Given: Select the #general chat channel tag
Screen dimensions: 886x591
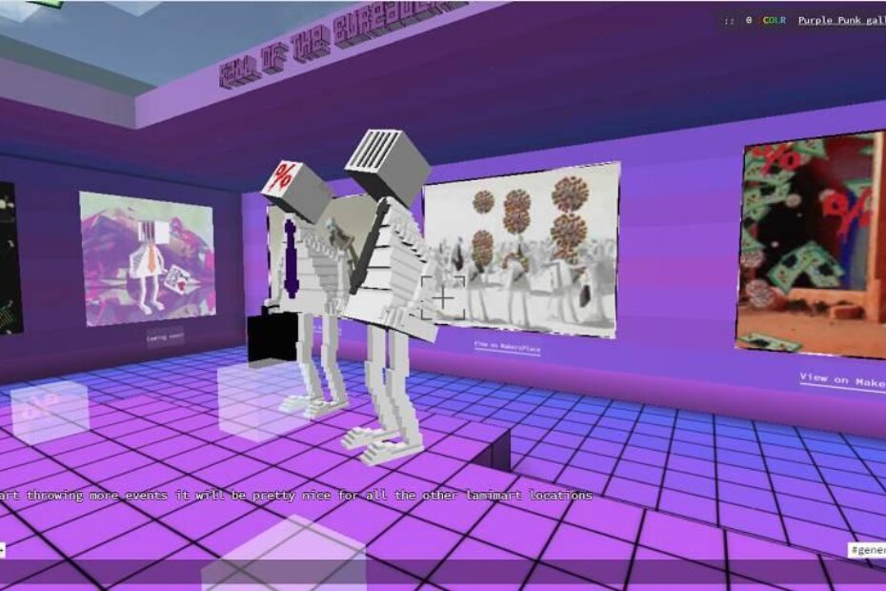Looking at the screenshot, I should pos(866,550).
